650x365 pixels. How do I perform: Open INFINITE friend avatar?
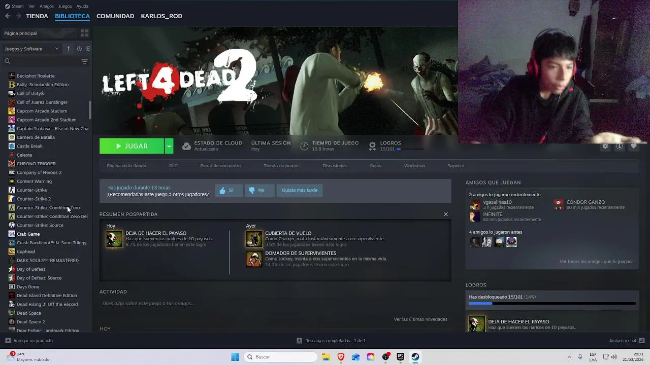point(475,216)
